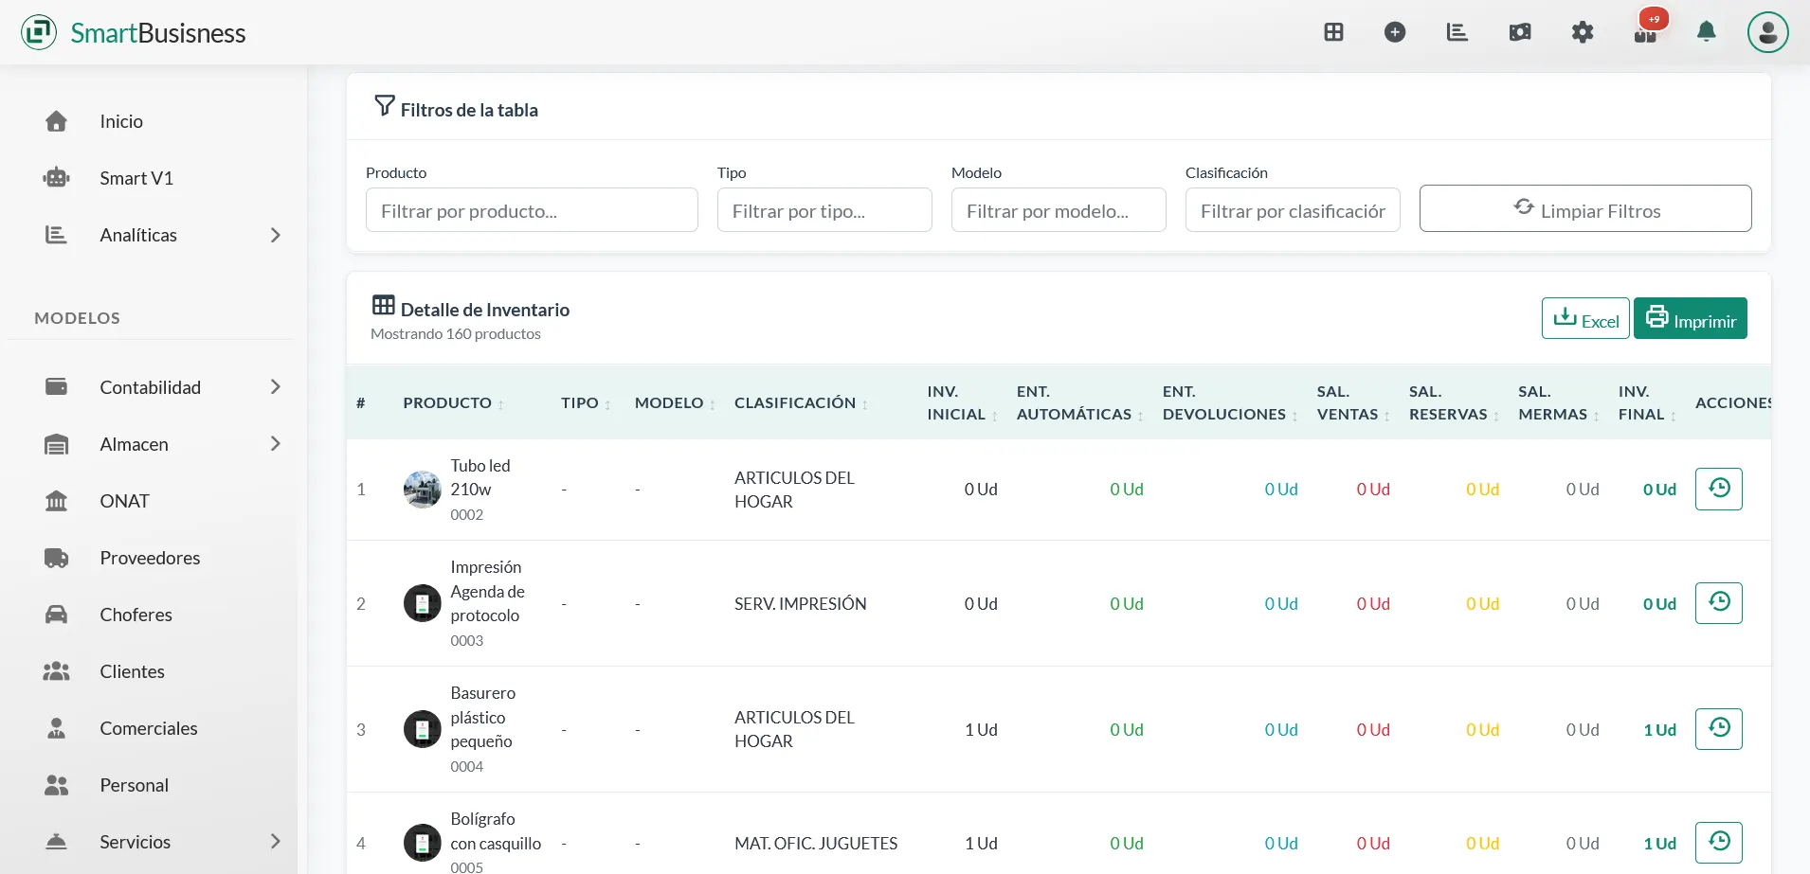The height and width of the screenshot is (874, 1810).
Task: Click the Tubo led 210w product thumbnail
Action: tap(422, 490)
